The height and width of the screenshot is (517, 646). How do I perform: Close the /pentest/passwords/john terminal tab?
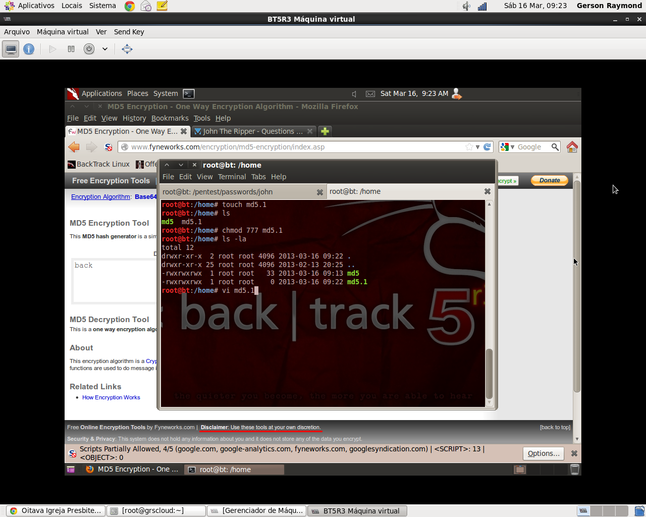tap(319, 192)
